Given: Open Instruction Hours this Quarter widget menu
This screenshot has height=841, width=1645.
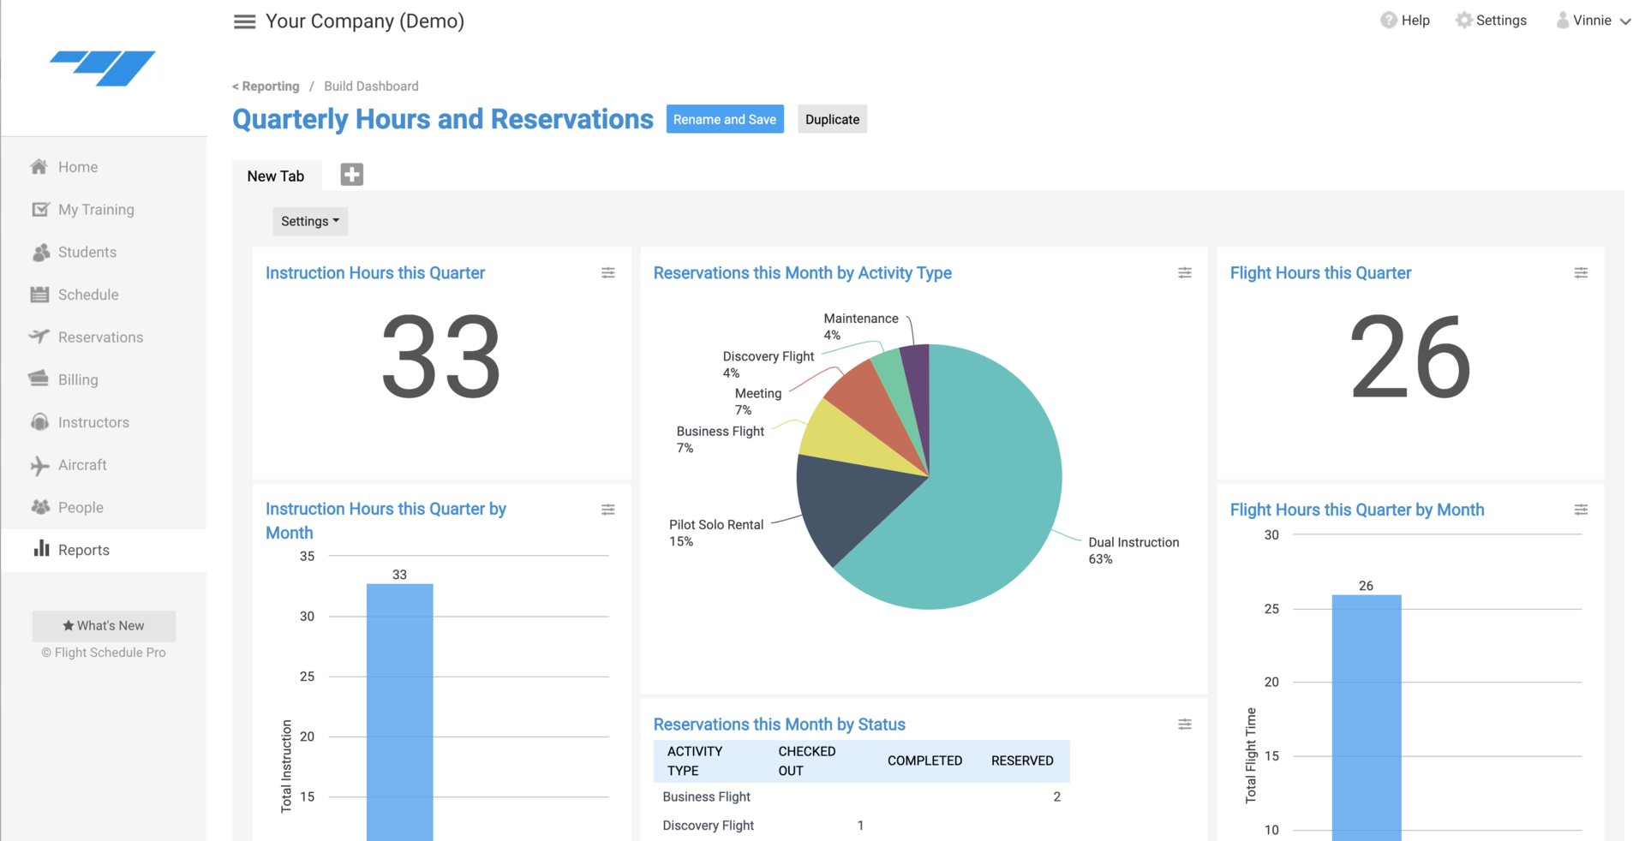Looking at the screenshot, I should tap(607, 273).
